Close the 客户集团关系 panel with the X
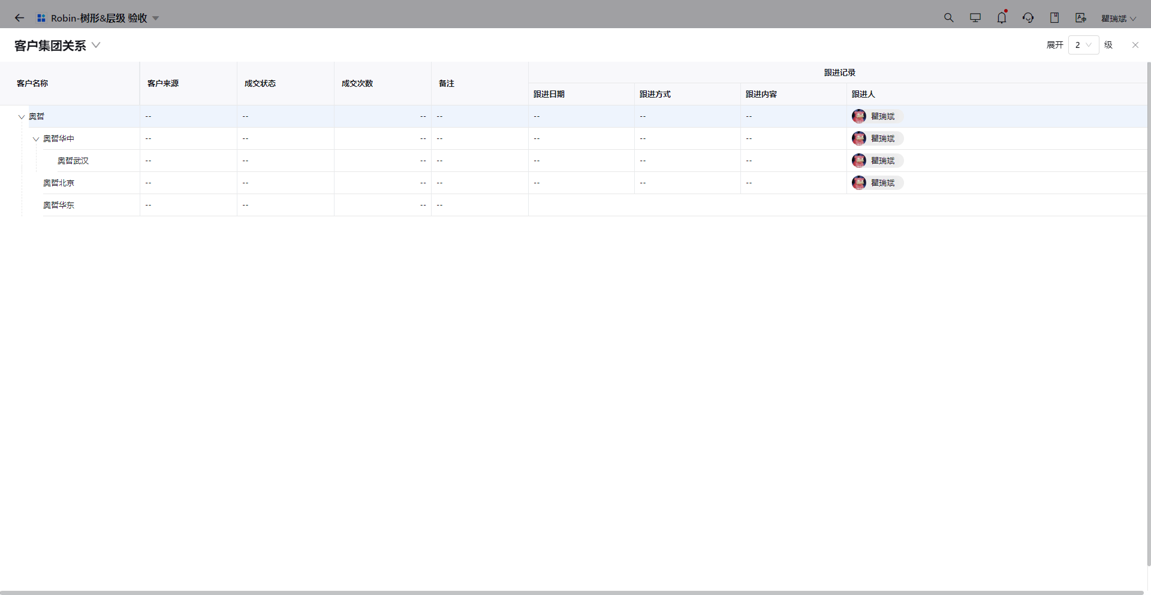This screenshot has width=1151, height=595. [1135, 45]
